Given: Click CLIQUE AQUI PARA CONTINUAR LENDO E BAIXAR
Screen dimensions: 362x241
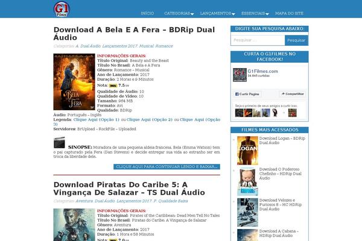Looking at the screenshot, I should (x=167, y=167).
